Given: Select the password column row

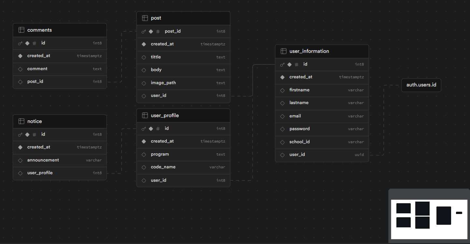Looking at the screenshot, I should (x=299, y=129).
